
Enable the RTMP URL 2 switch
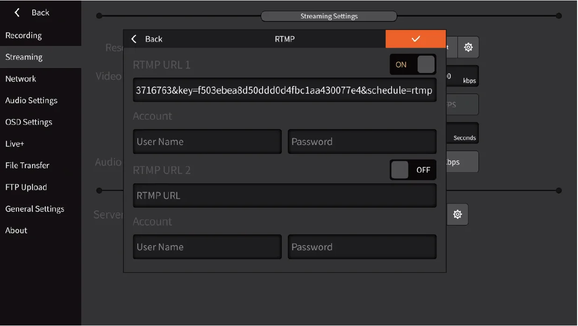click(413, 170)
